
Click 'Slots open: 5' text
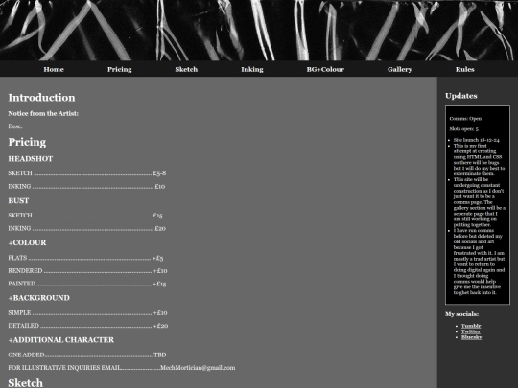(464, 129)
